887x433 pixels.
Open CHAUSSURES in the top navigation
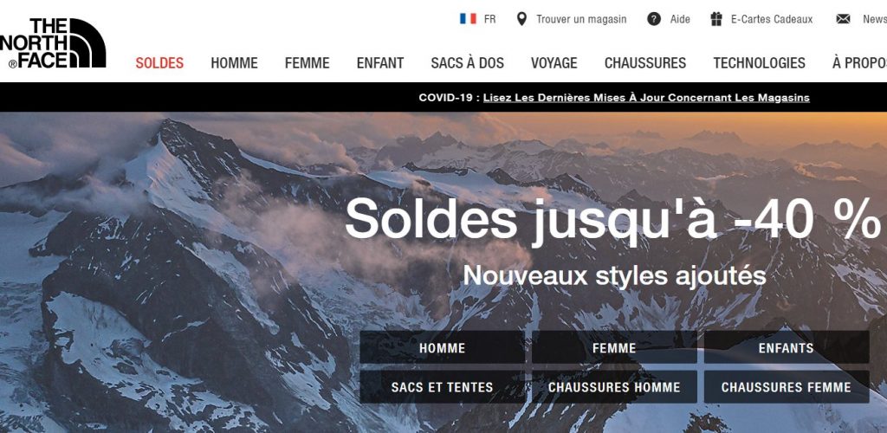point(644,62)
